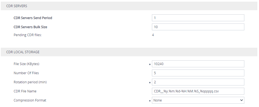Viewport: 259px width, 107px height.
Task: Click the indicator dot beside Rotation period field
Action: tap(150, 82)
